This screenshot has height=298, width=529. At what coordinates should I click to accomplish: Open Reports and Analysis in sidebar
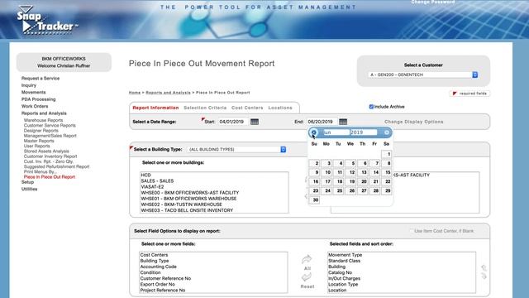tap(44, 113)
